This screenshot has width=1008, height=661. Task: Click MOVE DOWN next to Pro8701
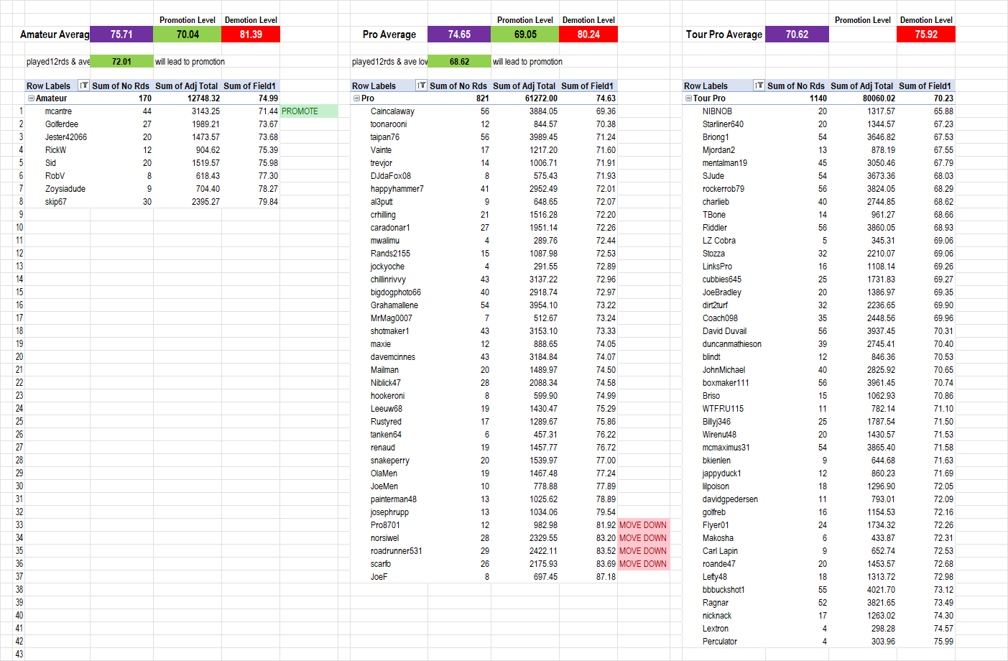(643, 525)
